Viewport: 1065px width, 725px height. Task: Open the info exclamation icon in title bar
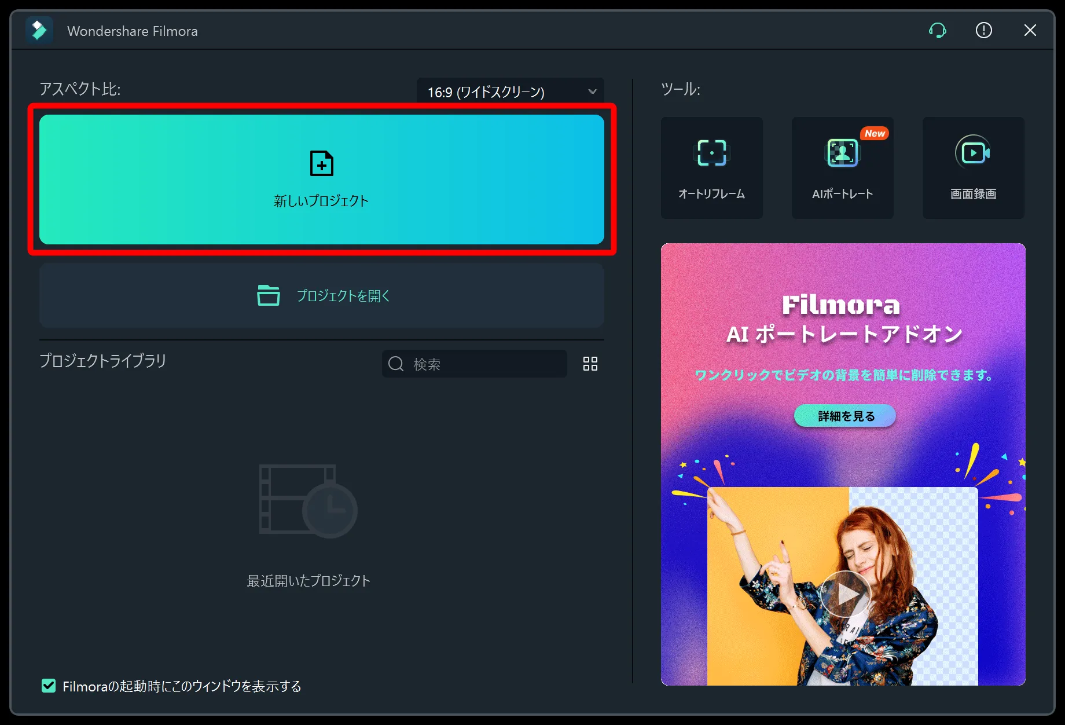coord(984,30)
